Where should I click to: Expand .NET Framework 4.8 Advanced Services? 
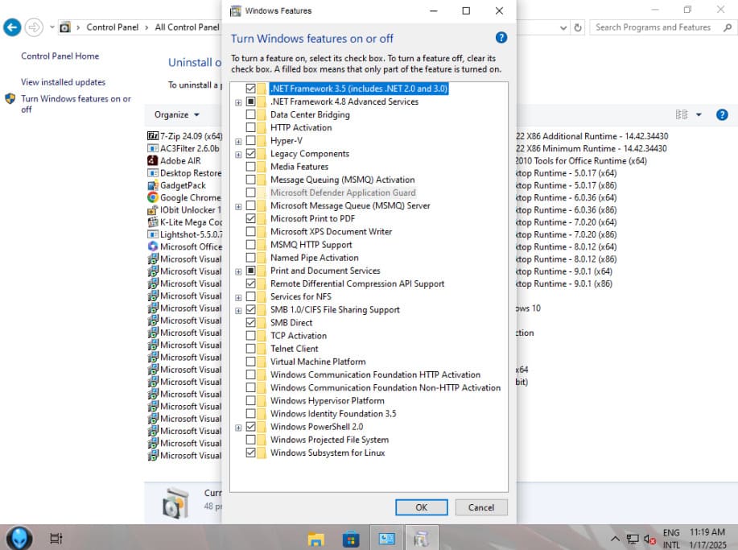tap(239, 102)
